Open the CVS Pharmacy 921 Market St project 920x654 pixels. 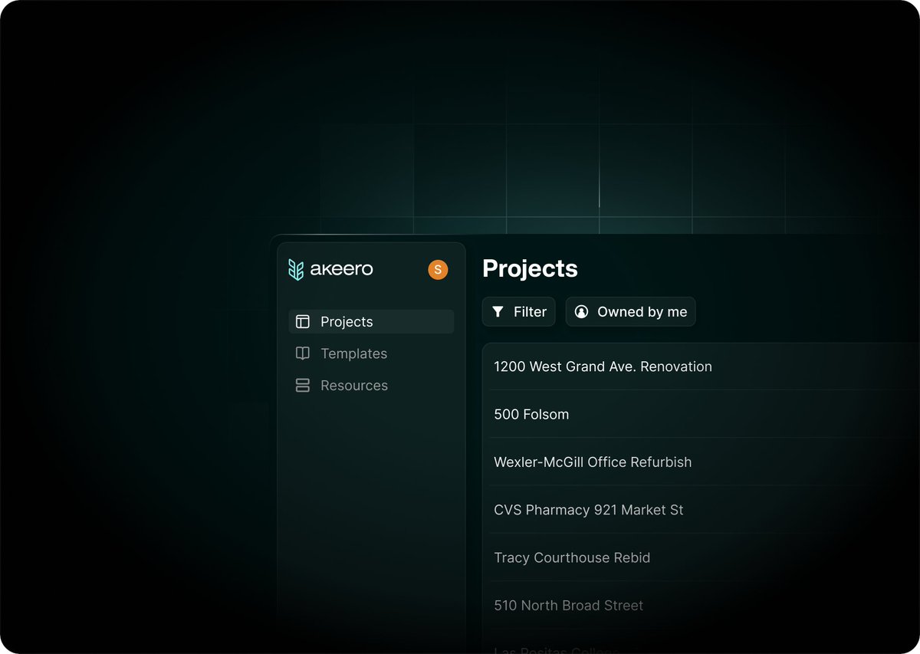588,510
